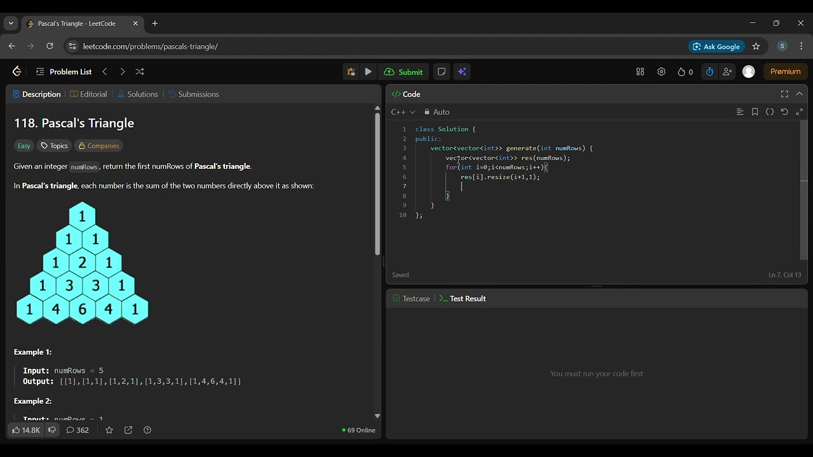Open the Chrome three-dot menu

(x=801, y=46)
